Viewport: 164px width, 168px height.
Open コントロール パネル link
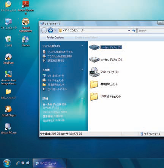[x=57, y=89]
